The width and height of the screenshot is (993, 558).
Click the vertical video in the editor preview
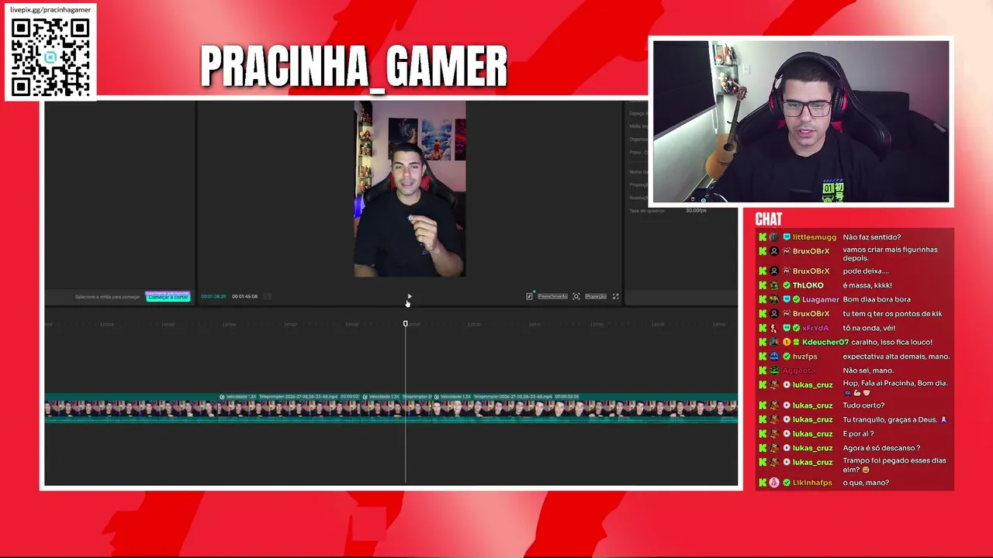click(410, 189)
